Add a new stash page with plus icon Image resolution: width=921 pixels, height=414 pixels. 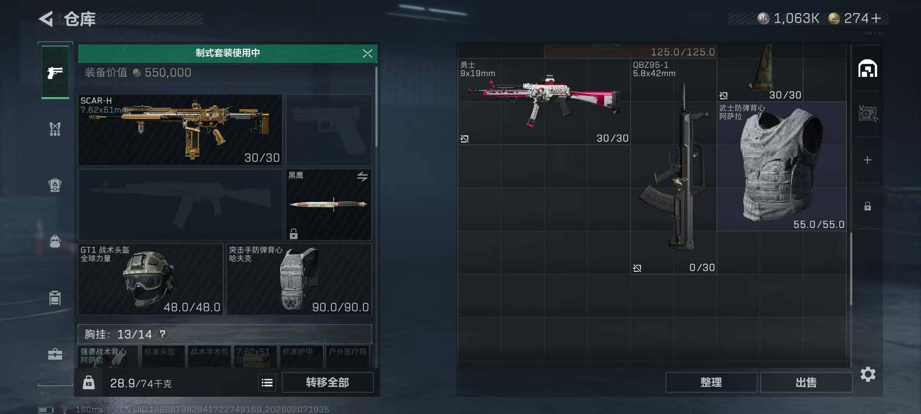tap(868, 160)
